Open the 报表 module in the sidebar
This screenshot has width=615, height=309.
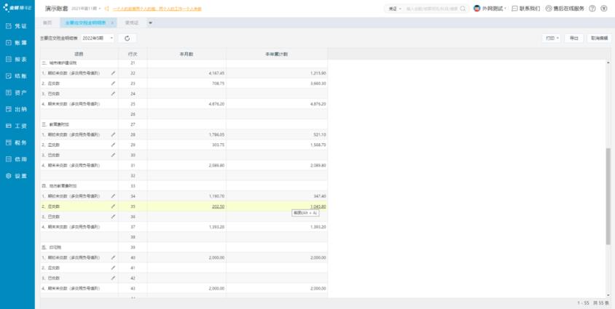[17, 60]
